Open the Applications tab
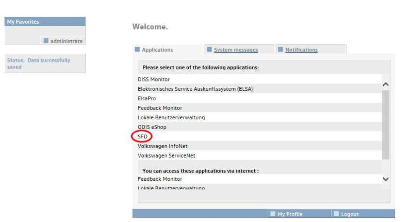The height and width of the screenshot is (222, 405). pos(157,49)
